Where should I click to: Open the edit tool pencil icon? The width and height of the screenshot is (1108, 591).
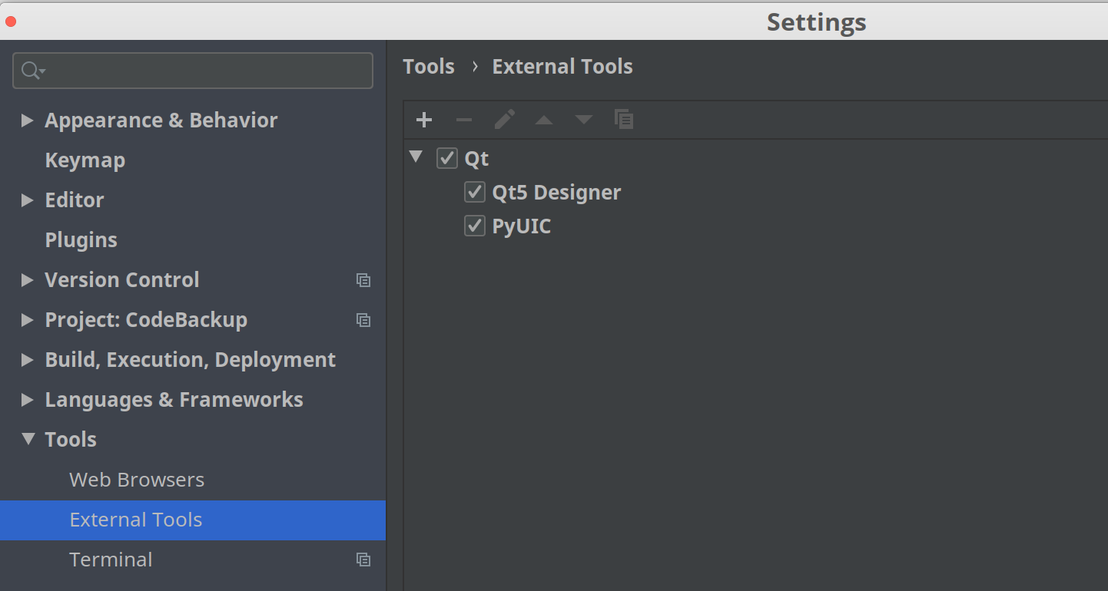(x=504, y=120)
